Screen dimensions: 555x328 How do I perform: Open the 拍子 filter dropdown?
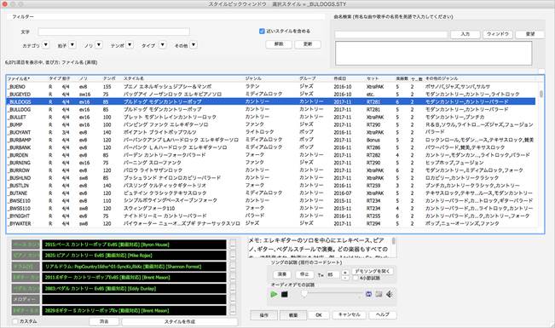point(72,45)
